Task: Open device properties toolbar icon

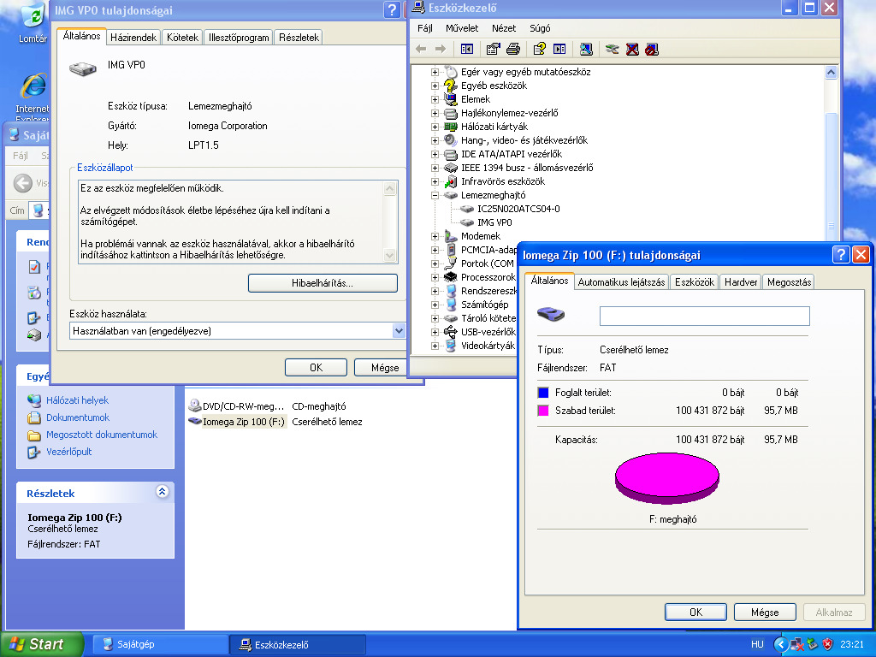Action: point(493,49)
